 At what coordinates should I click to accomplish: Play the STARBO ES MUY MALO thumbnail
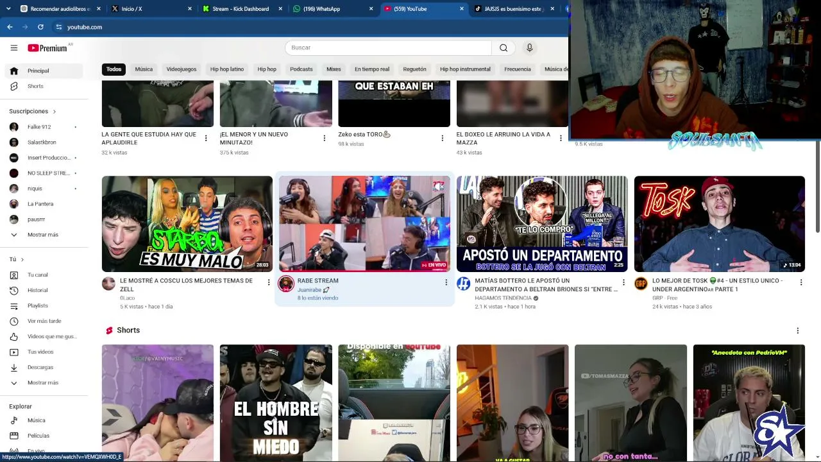click(x=187, y=224)
